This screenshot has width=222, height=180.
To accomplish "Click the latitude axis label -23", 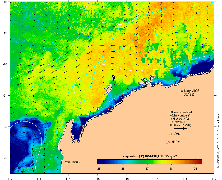I will click(x=5, y=158).
